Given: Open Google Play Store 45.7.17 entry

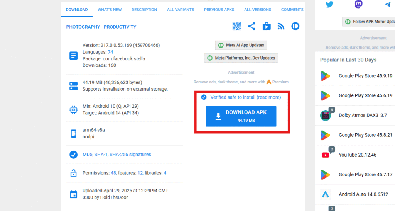Looking at the screenshot, I should tap(365, 175).
